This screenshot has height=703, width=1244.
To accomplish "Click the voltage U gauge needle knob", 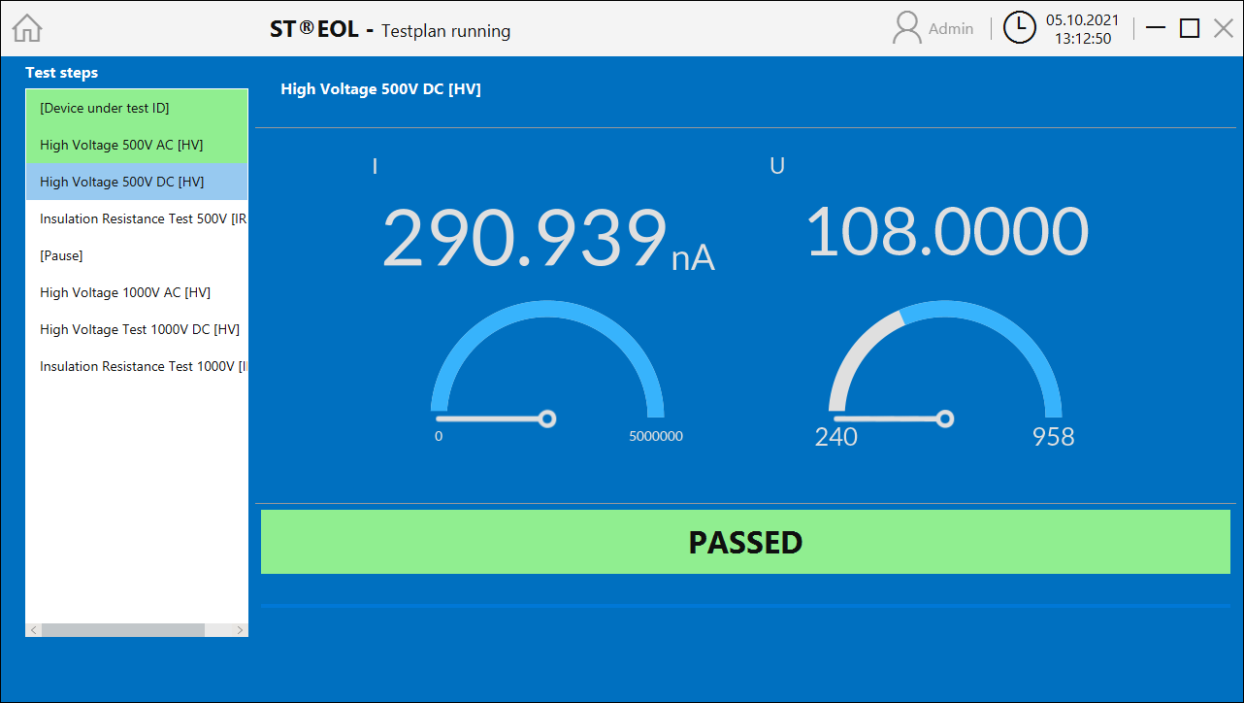I will pos(945,418).
